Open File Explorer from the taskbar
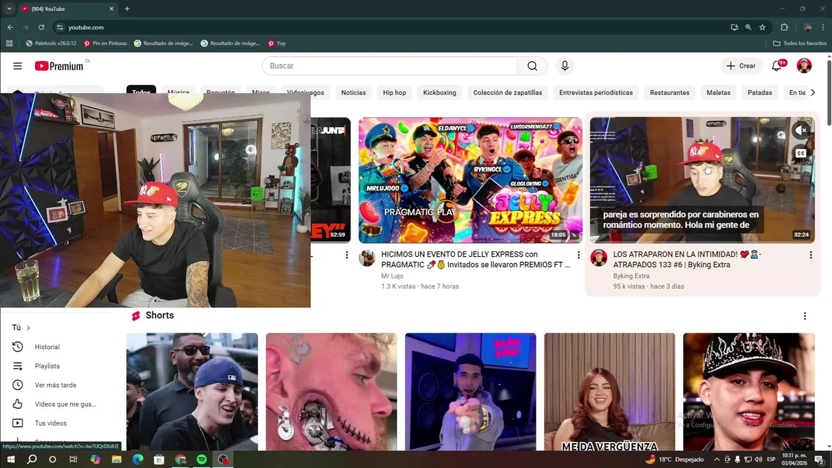 coord(116,460)
